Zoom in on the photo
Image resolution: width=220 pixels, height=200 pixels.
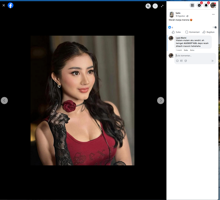click(x=148, y=6)
